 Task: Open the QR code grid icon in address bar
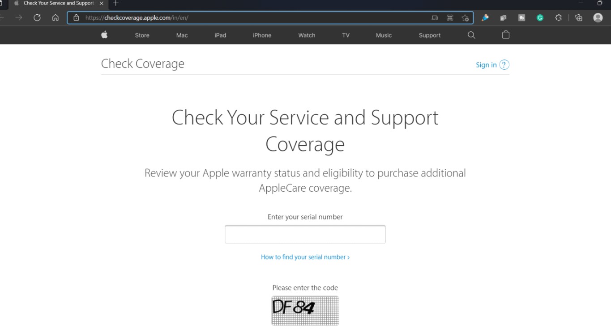coord(450,18)
